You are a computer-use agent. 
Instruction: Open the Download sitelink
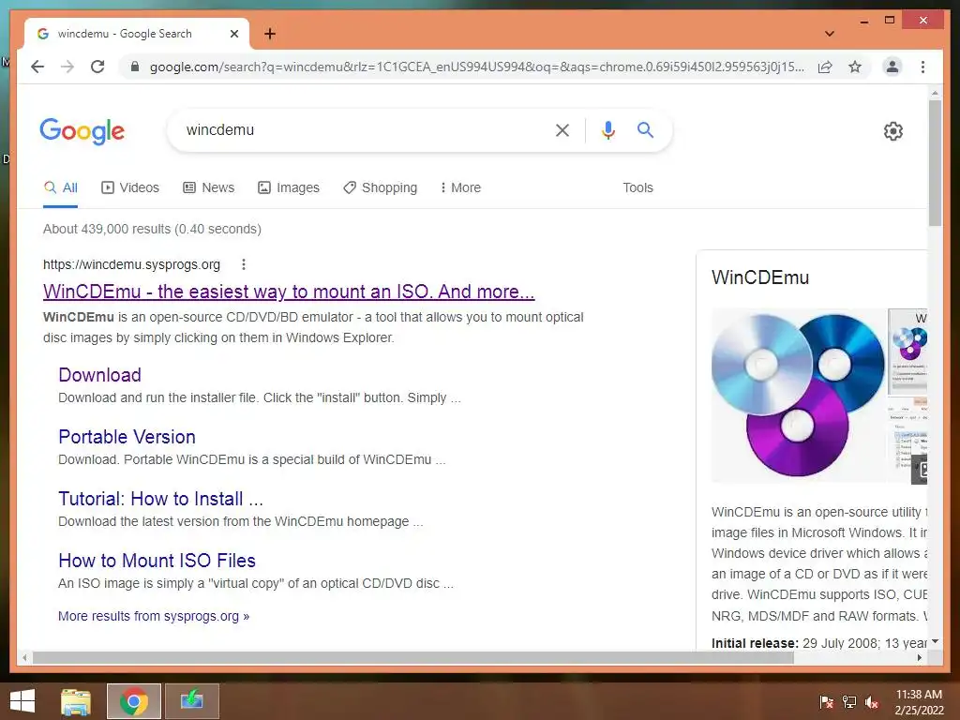(99, 375)
